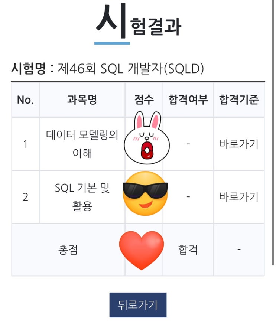Click row number 2 in the table
This screenshot has width=276, height=336.
click(x=25, y=197)
